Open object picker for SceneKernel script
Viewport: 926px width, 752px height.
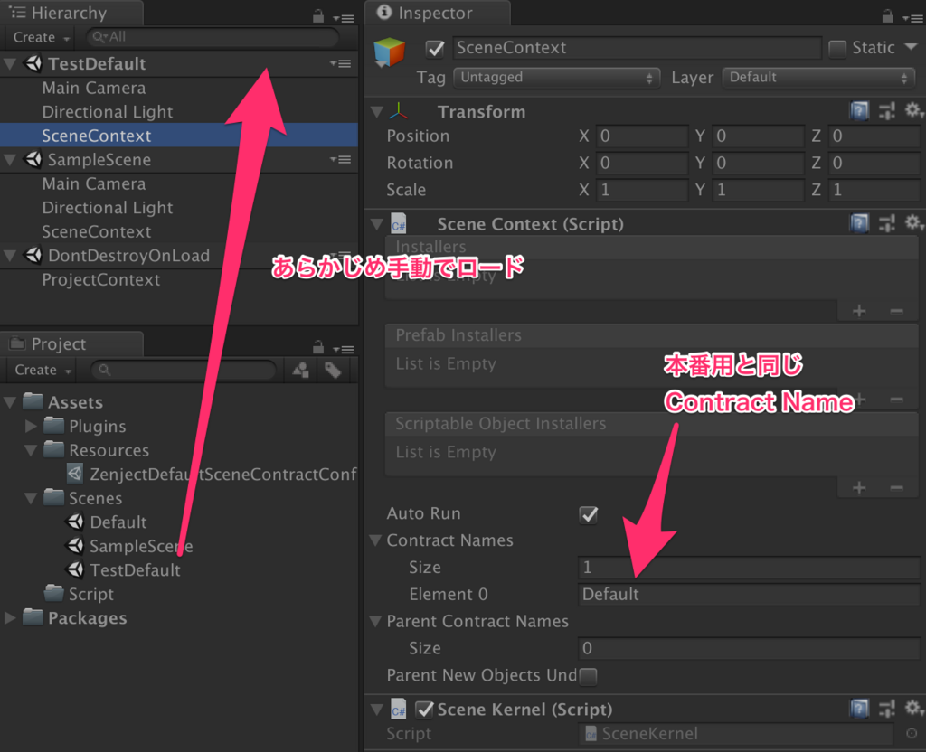(x=912, y=733)
